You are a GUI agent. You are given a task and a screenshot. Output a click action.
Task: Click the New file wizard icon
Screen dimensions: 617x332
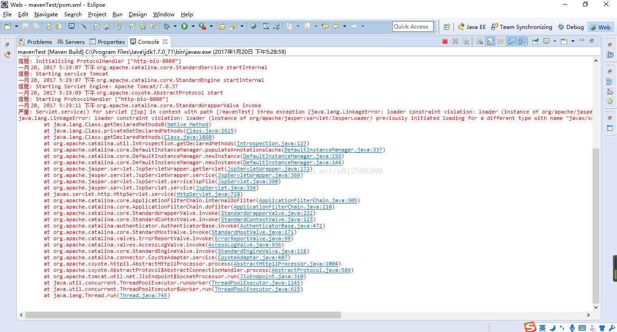[8, 26]
